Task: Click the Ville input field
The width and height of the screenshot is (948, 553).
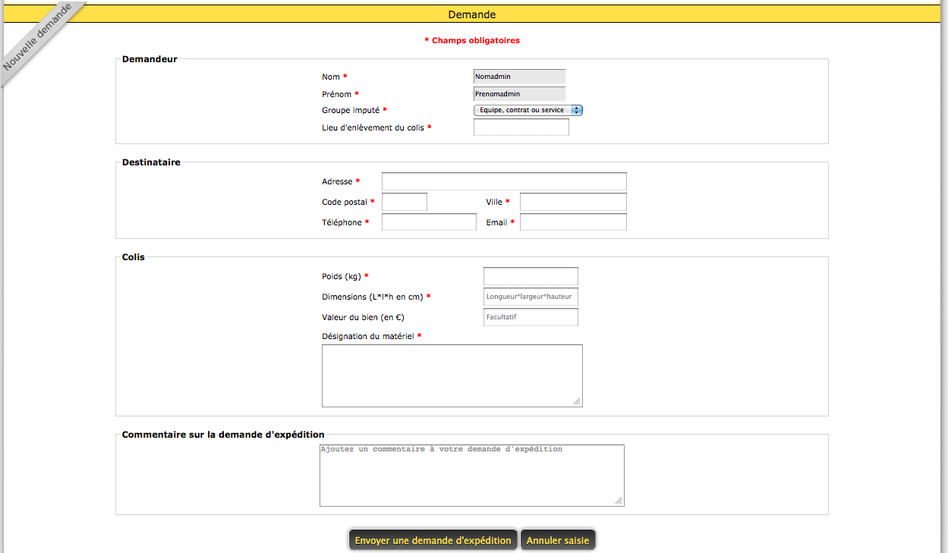Action: 573,202
